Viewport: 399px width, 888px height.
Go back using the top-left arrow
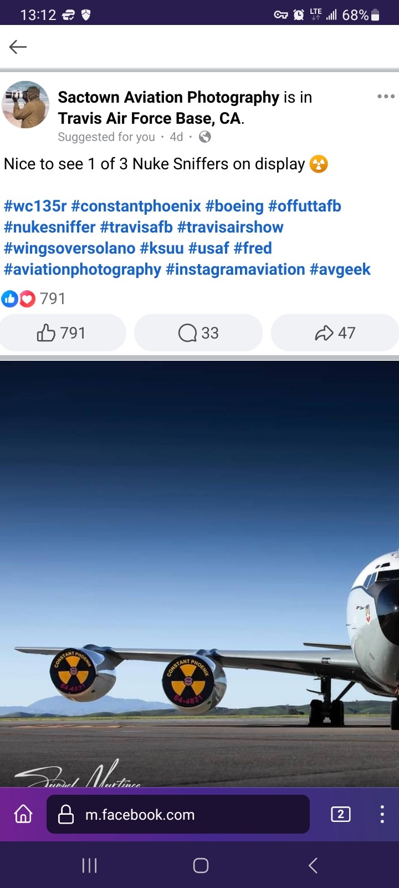point(18,47)
